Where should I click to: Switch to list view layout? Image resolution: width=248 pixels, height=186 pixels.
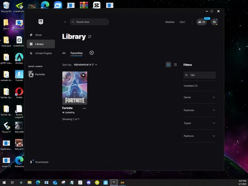(x=175, y=64)
